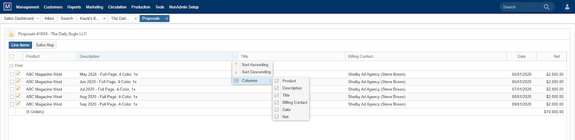Screen dimensions: 575x140
Task: Switch to the Sales Rep button
Action: click(x=45, y=45)
